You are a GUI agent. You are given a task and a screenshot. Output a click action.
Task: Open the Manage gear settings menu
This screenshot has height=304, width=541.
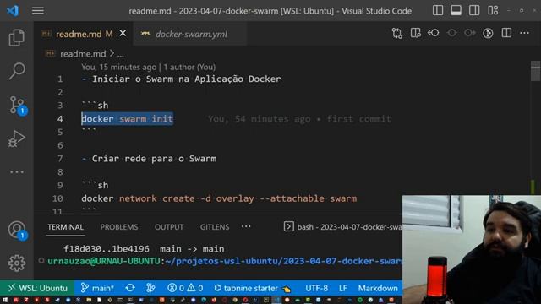[17, 263]
